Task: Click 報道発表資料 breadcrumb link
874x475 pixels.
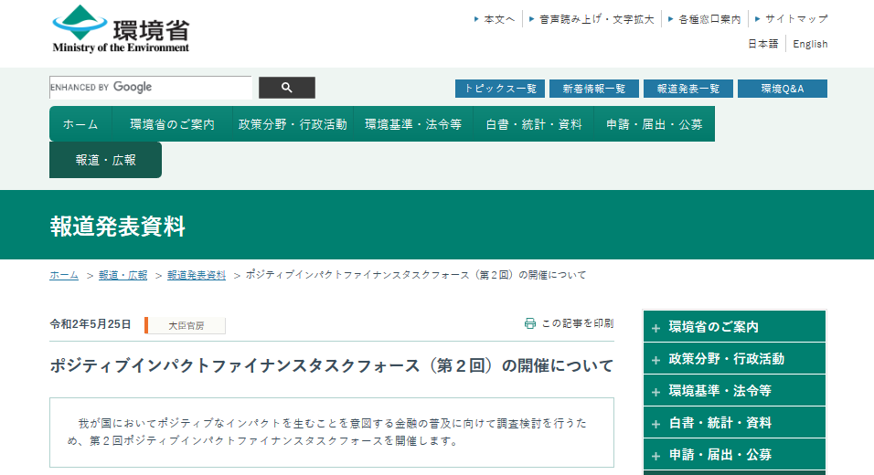Action: tap(197, 275)
